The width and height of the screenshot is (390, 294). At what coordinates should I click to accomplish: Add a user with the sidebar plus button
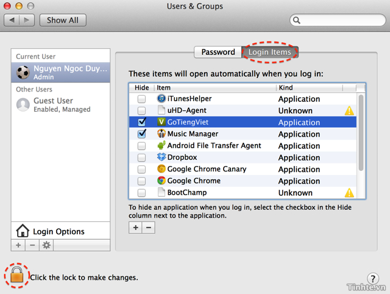point(18,245)
